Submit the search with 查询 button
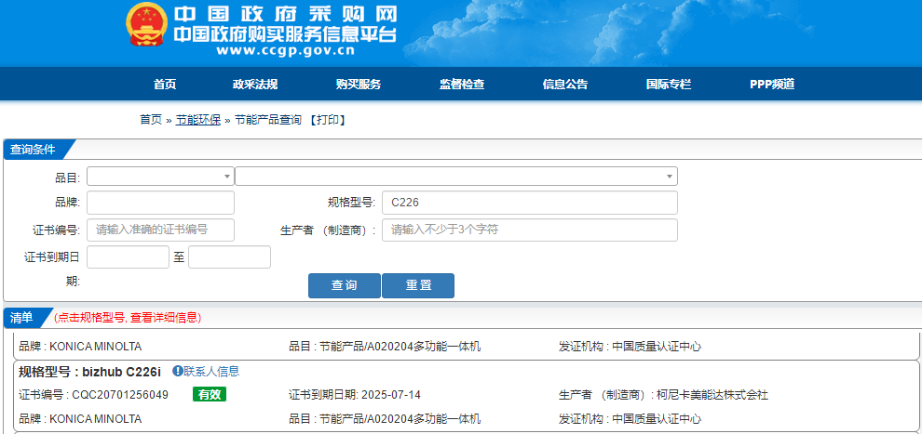The image size is (922, 434). [x=345, y=285]
